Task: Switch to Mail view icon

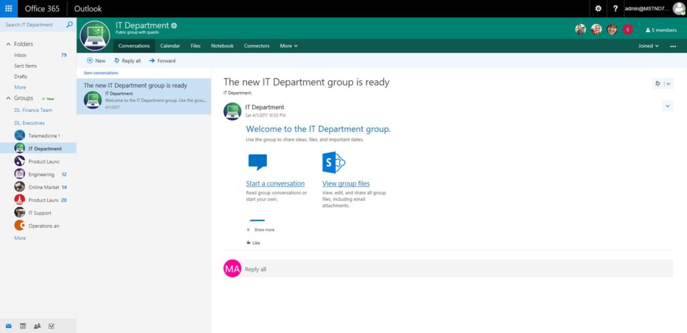Action: point(9,326)
